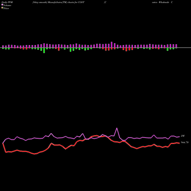
Task: Click the Daily PVM title text
Action: (7, 2)
